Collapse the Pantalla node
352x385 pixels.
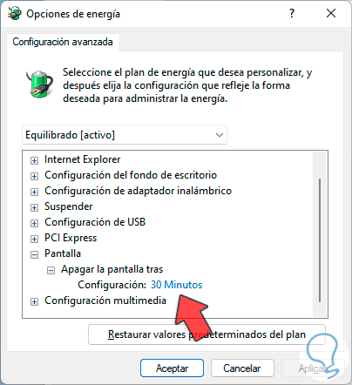click(34, 254)
